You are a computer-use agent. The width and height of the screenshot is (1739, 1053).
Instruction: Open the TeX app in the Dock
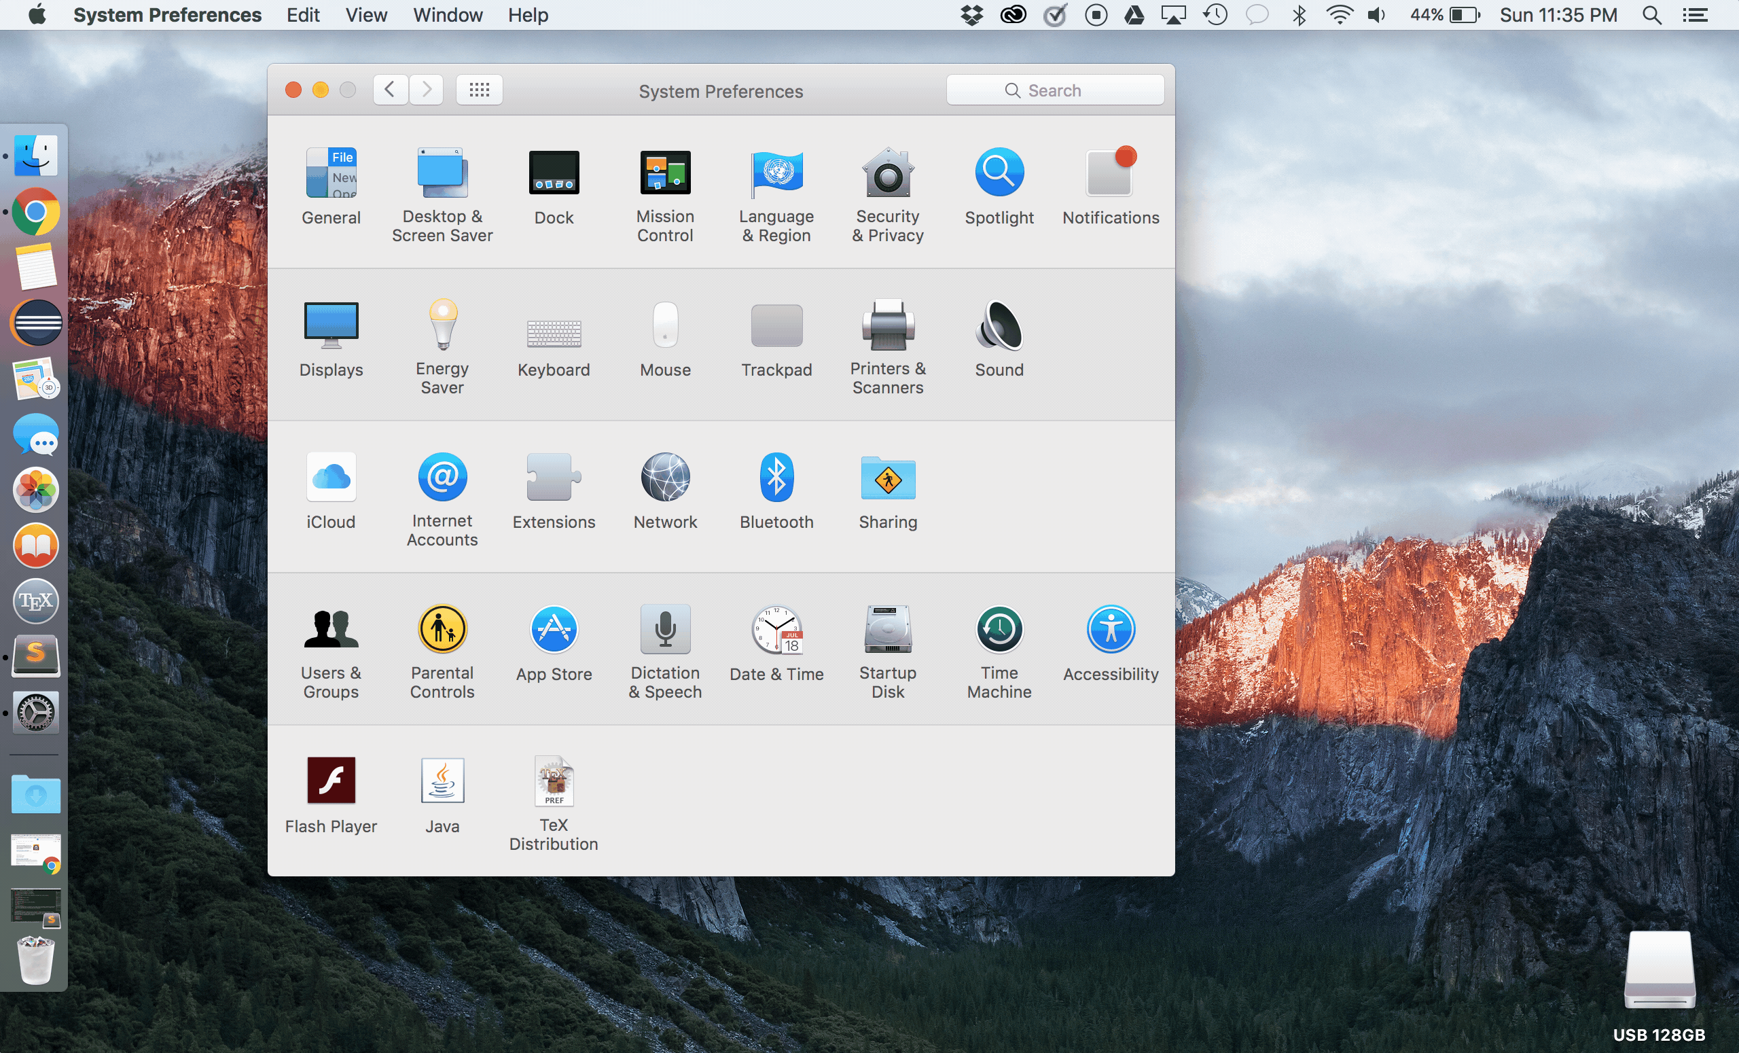36,601
